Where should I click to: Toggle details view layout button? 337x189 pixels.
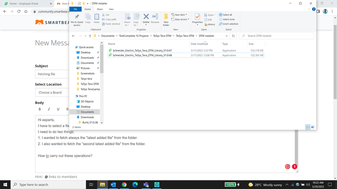coord(308,127)
